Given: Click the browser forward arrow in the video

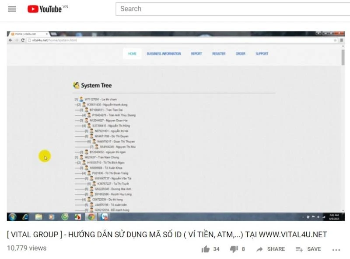Looking at the screenshot, I should tap(17, 40).
